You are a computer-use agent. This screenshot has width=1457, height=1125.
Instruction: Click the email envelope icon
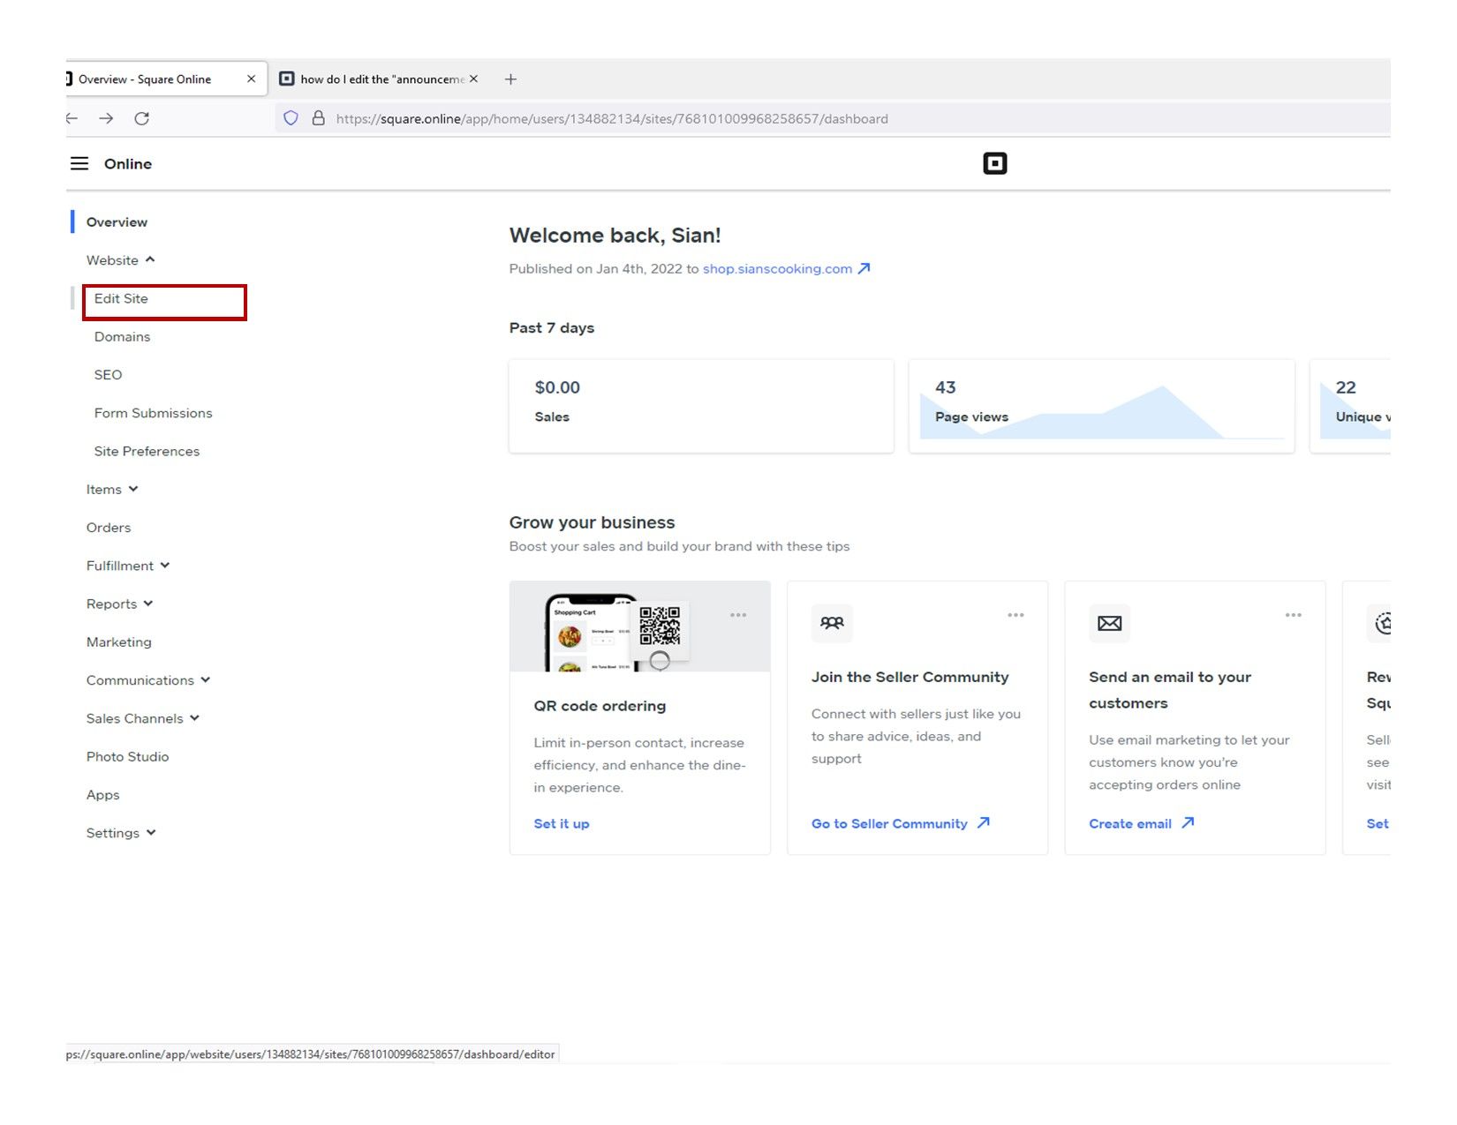click(x=1109, y=624)
